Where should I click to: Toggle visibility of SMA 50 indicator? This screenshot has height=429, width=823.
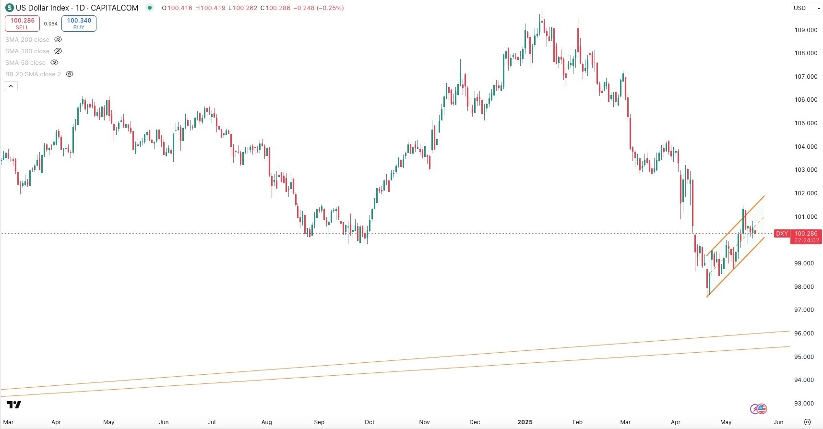[54, 62]
